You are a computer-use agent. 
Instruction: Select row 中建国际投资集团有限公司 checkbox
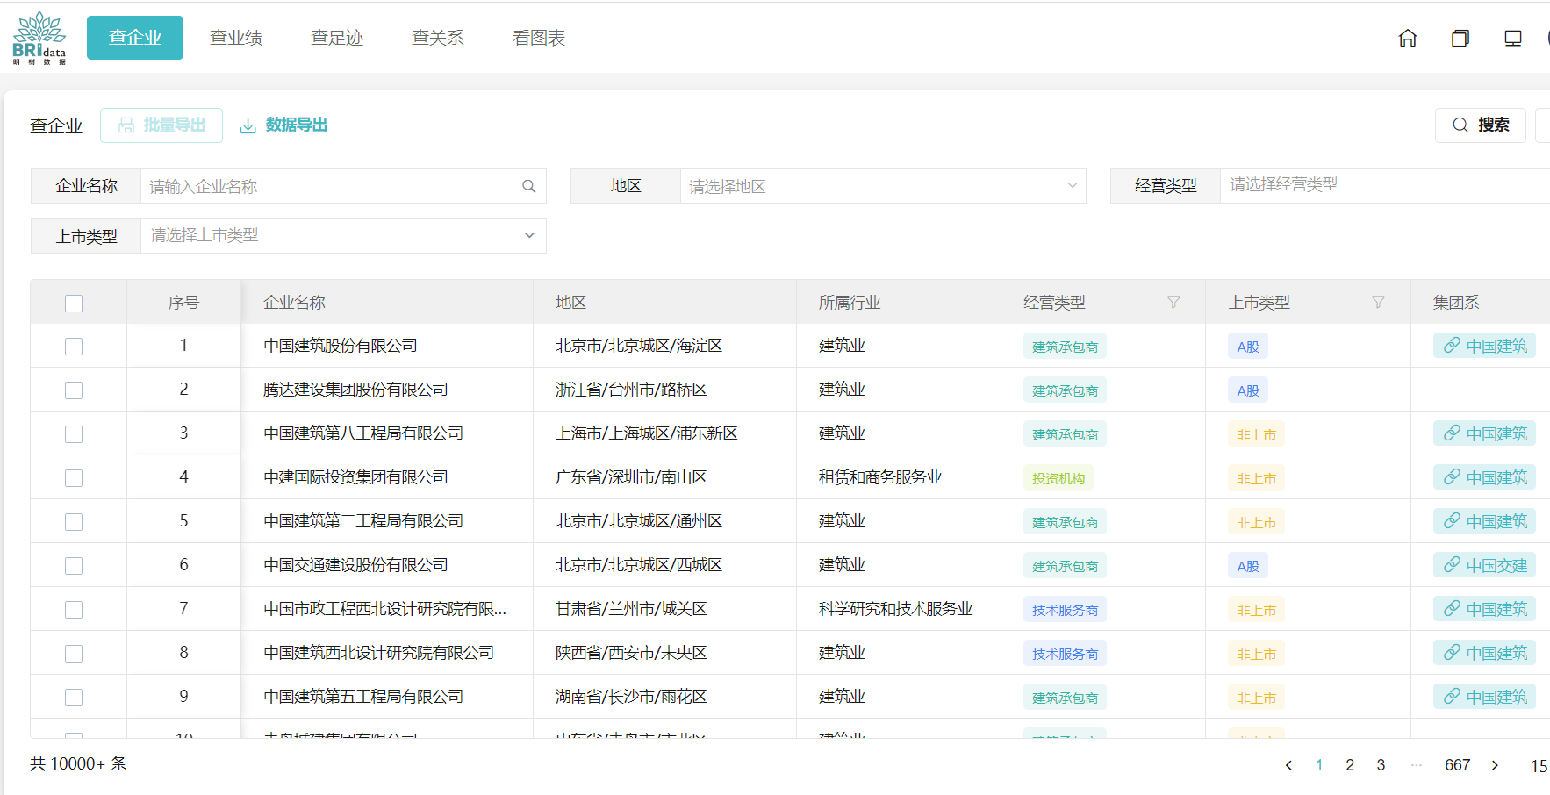(74, 478)
